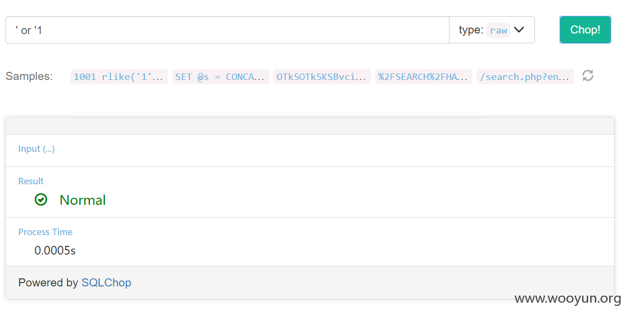Click the query input field containing ' or '1
Screen dimensions: 626x314
point(227,30)
